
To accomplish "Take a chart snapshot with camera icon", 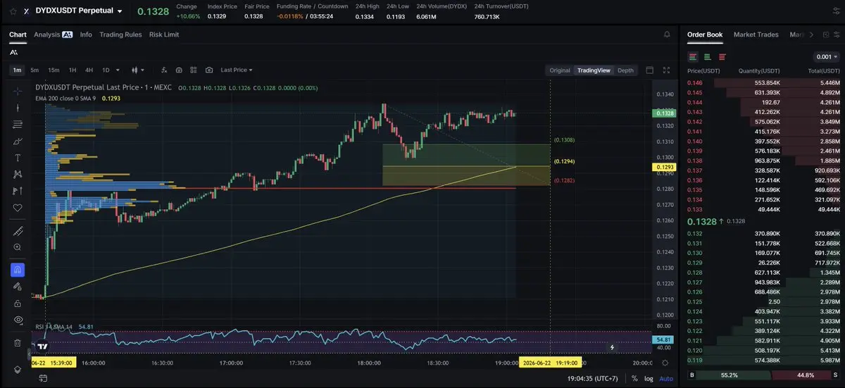I will [209, 70].
